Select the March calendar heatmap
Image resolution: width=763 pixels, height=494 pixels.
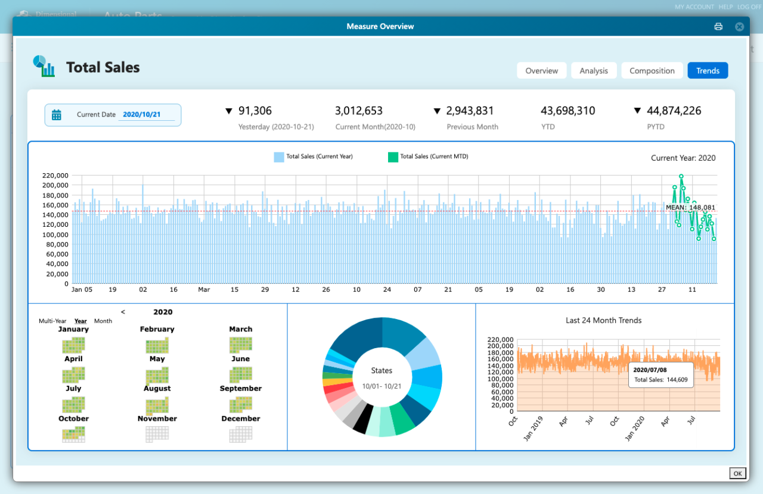240,344
